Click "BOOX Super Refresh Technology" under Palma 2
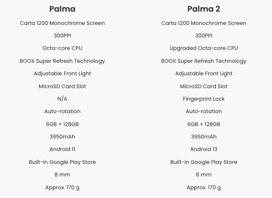The image size is (272, 198). (x=204, y=61)
